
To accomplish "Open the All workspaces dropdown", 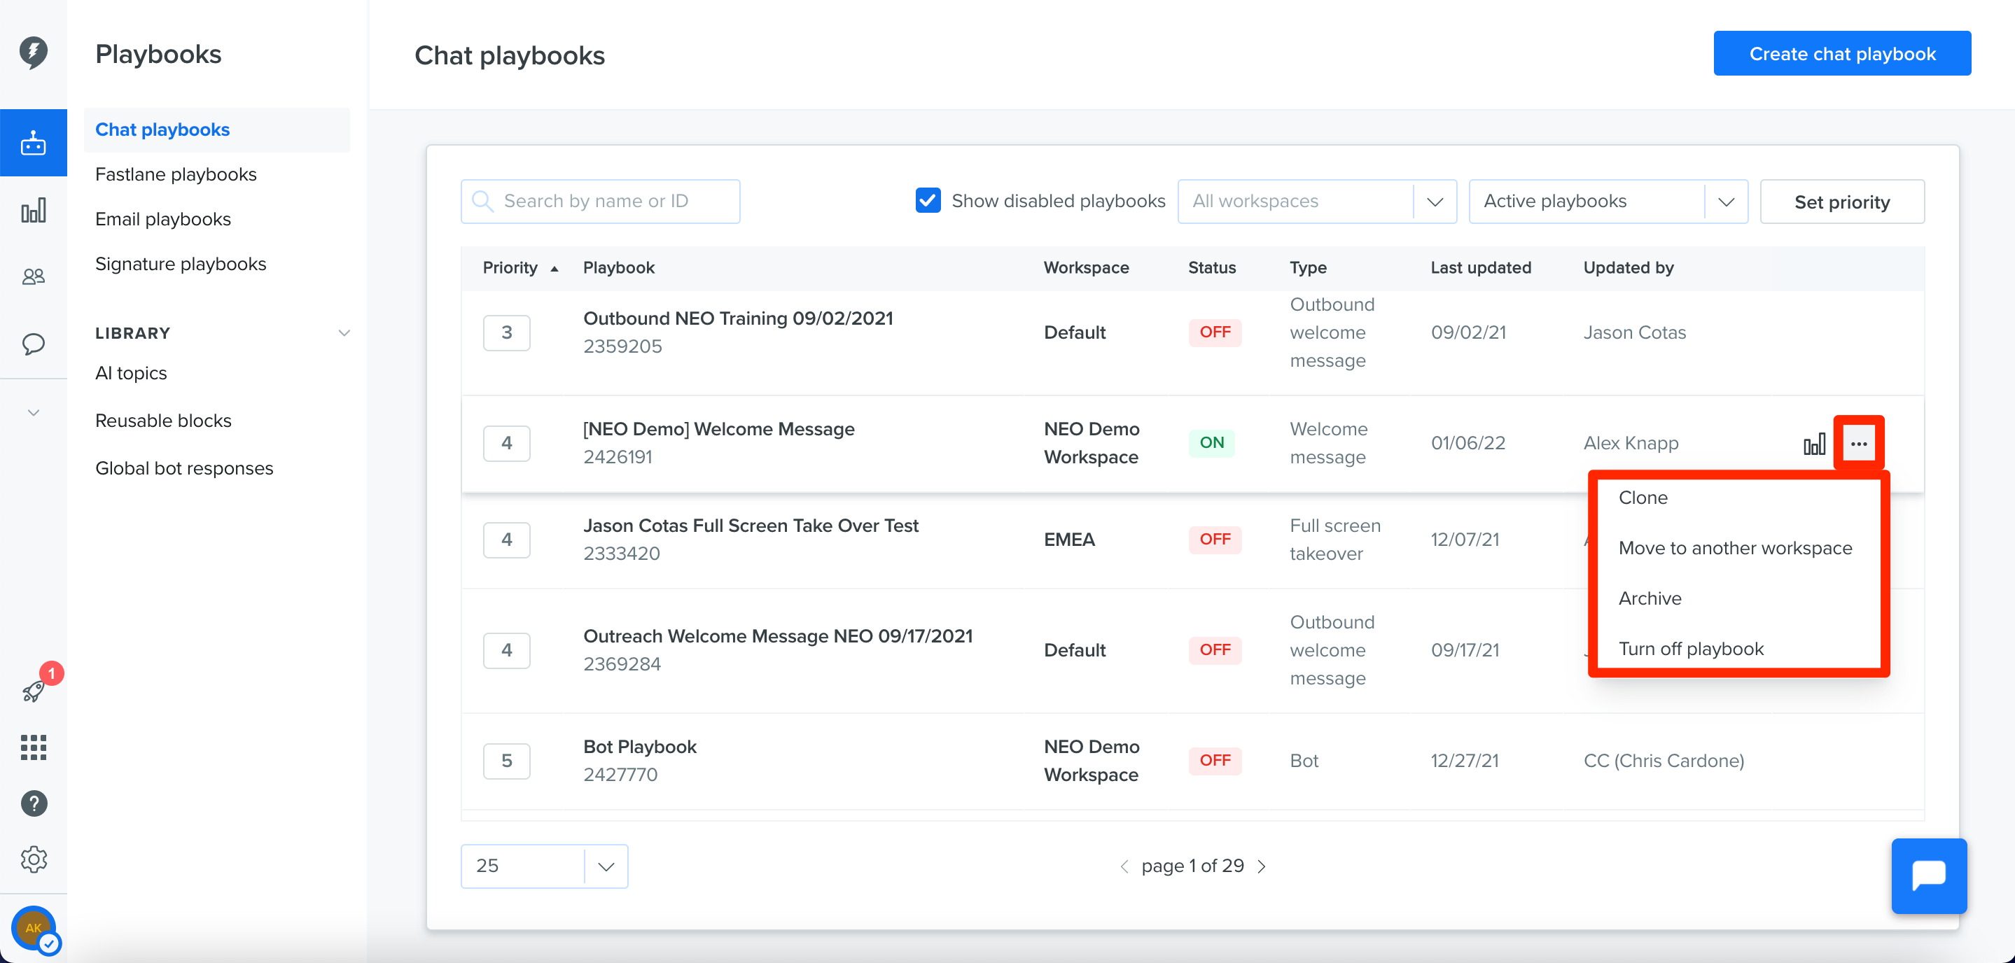I will tap(1316, 202).
